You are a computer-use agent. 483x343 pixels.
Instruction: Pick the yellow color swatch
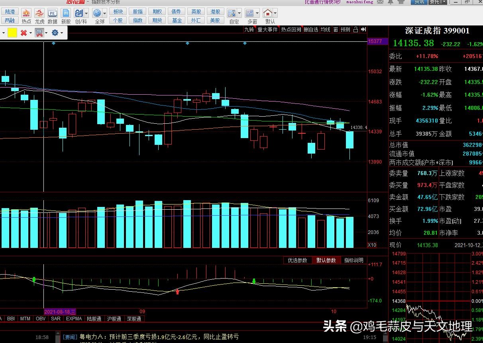click(12, 33)
